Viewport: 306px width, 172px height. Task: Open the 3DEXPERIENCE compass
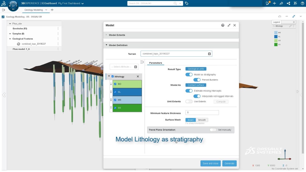(13, 6)
